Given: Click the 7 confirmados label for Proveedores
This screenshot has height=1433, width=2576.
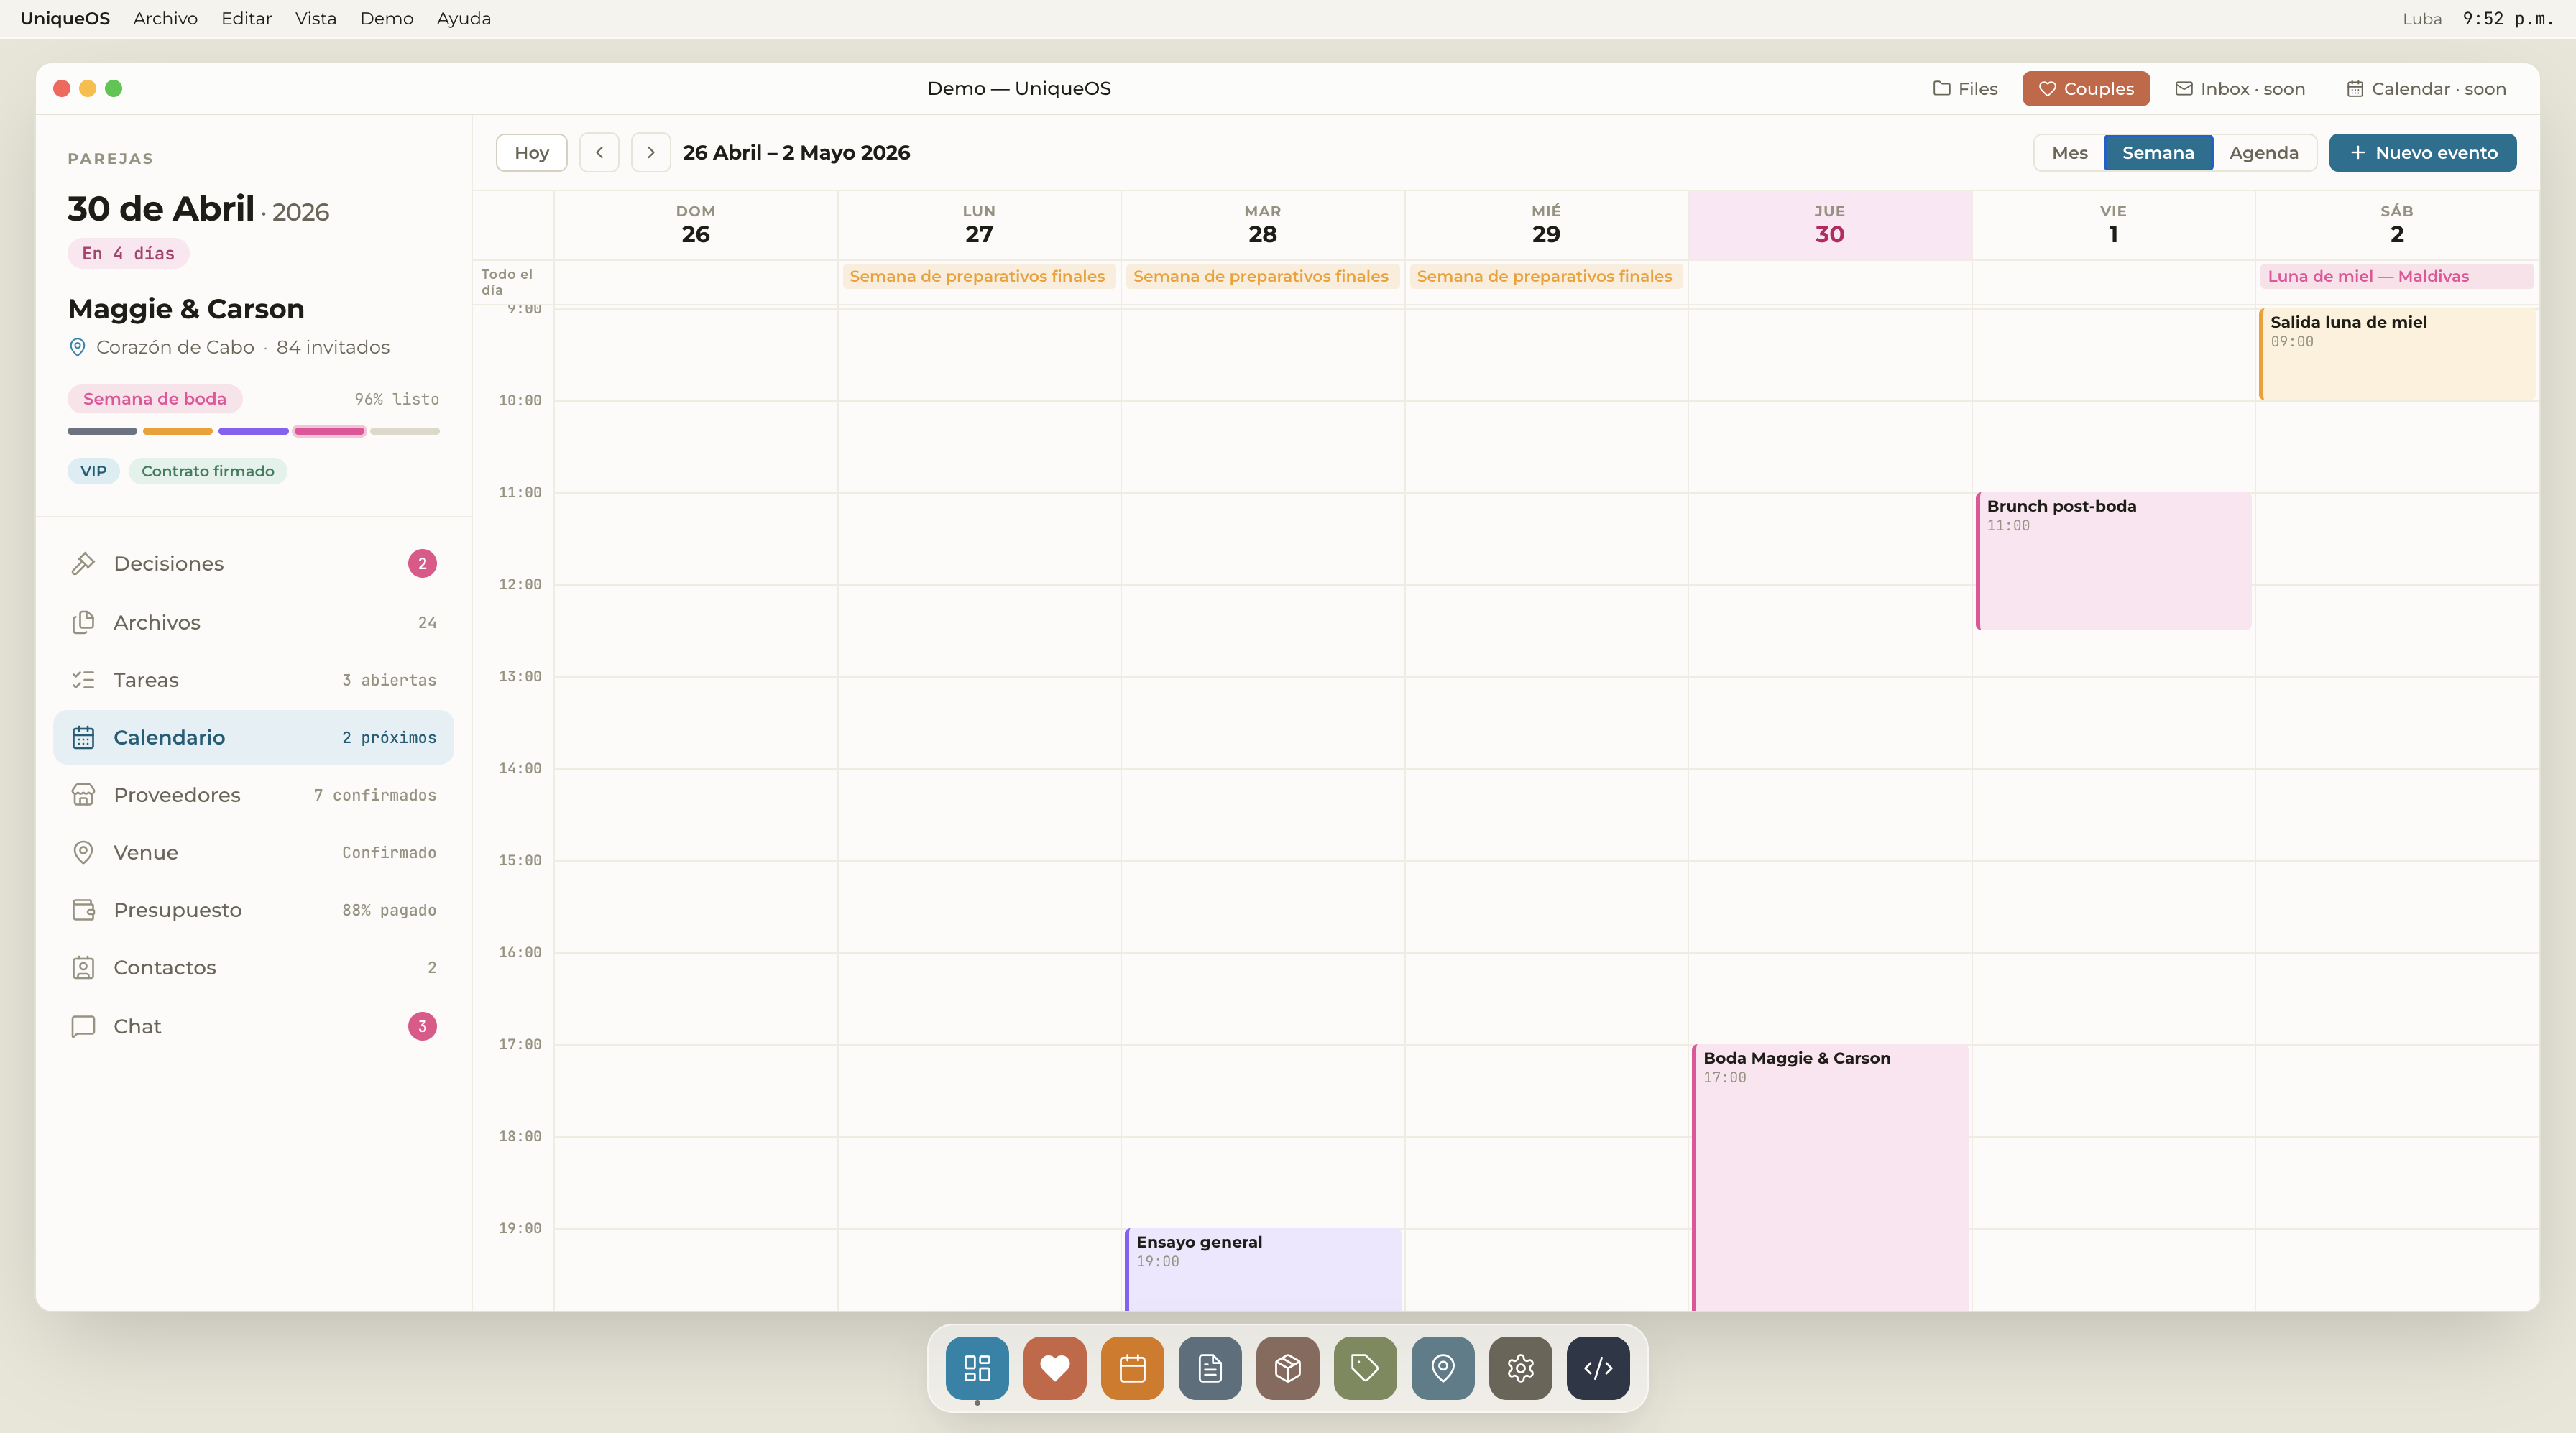Looking at the screenshot, I should [x=375, y=795].
